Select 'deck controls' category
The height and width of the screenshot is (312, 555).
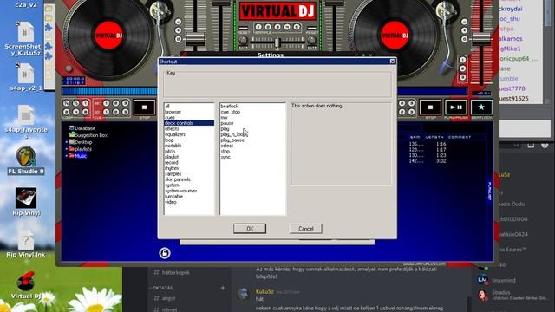click(189, 123)
